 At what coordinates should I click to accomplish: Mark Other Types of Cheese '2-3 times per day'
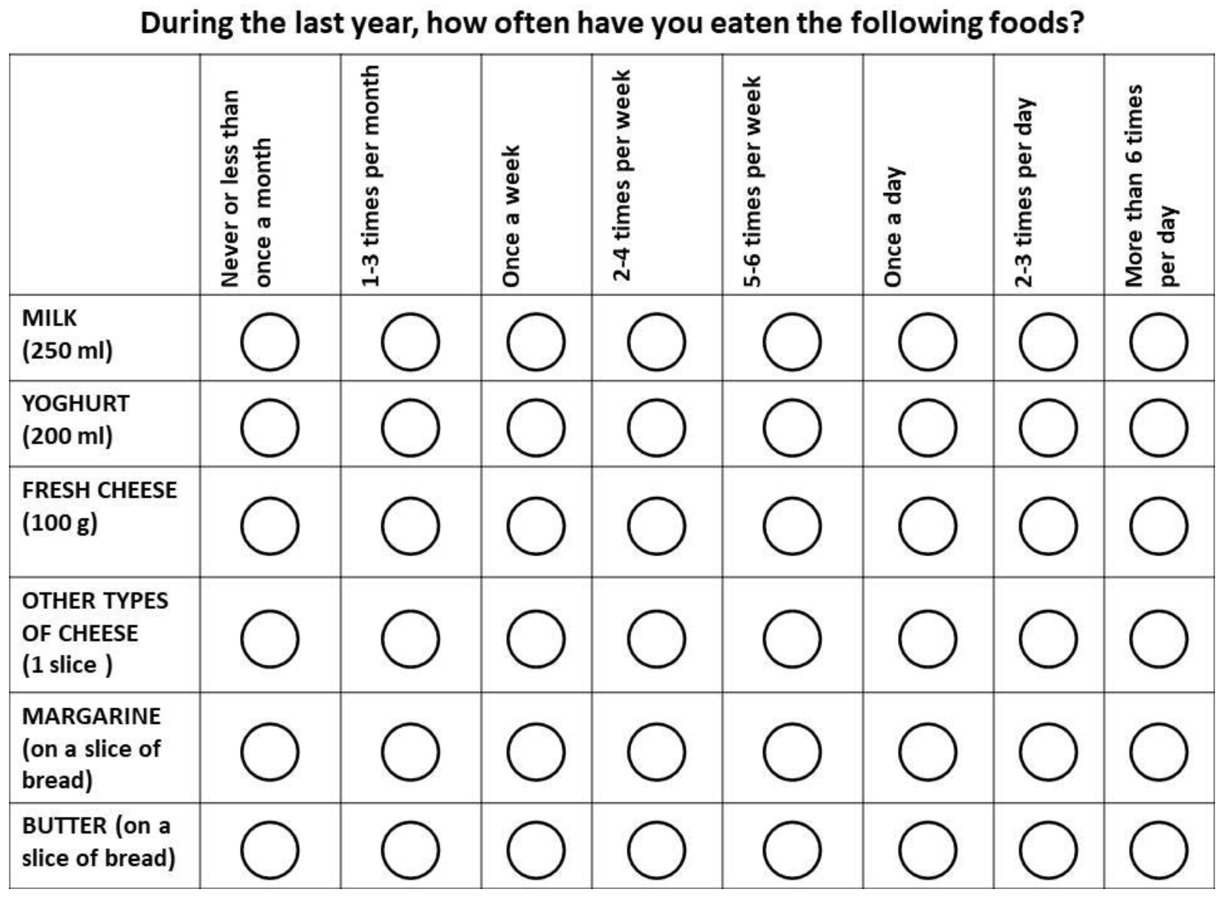[1048, 639]
